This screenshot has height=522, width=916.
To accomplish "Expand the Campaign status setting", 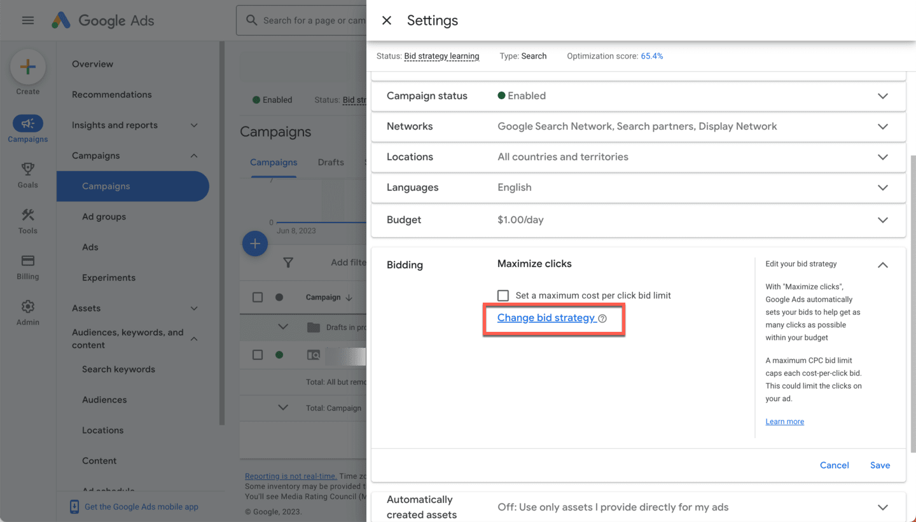I will 883,96.
